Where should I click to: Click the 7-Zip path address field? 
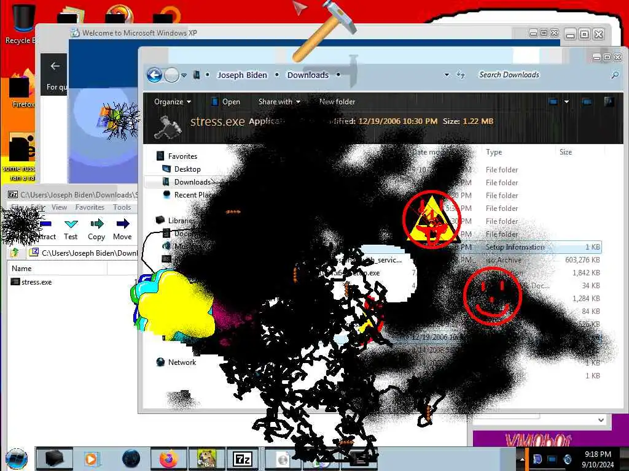point(83,253)
